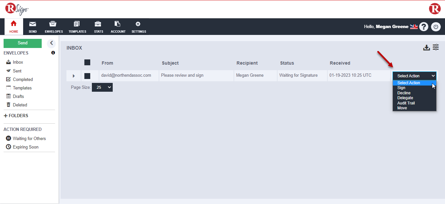Image resolution: width=445 pixels, height=204 pixels.
Task: Open the Page Size dropdown
Action: click(x=102, y=87)
